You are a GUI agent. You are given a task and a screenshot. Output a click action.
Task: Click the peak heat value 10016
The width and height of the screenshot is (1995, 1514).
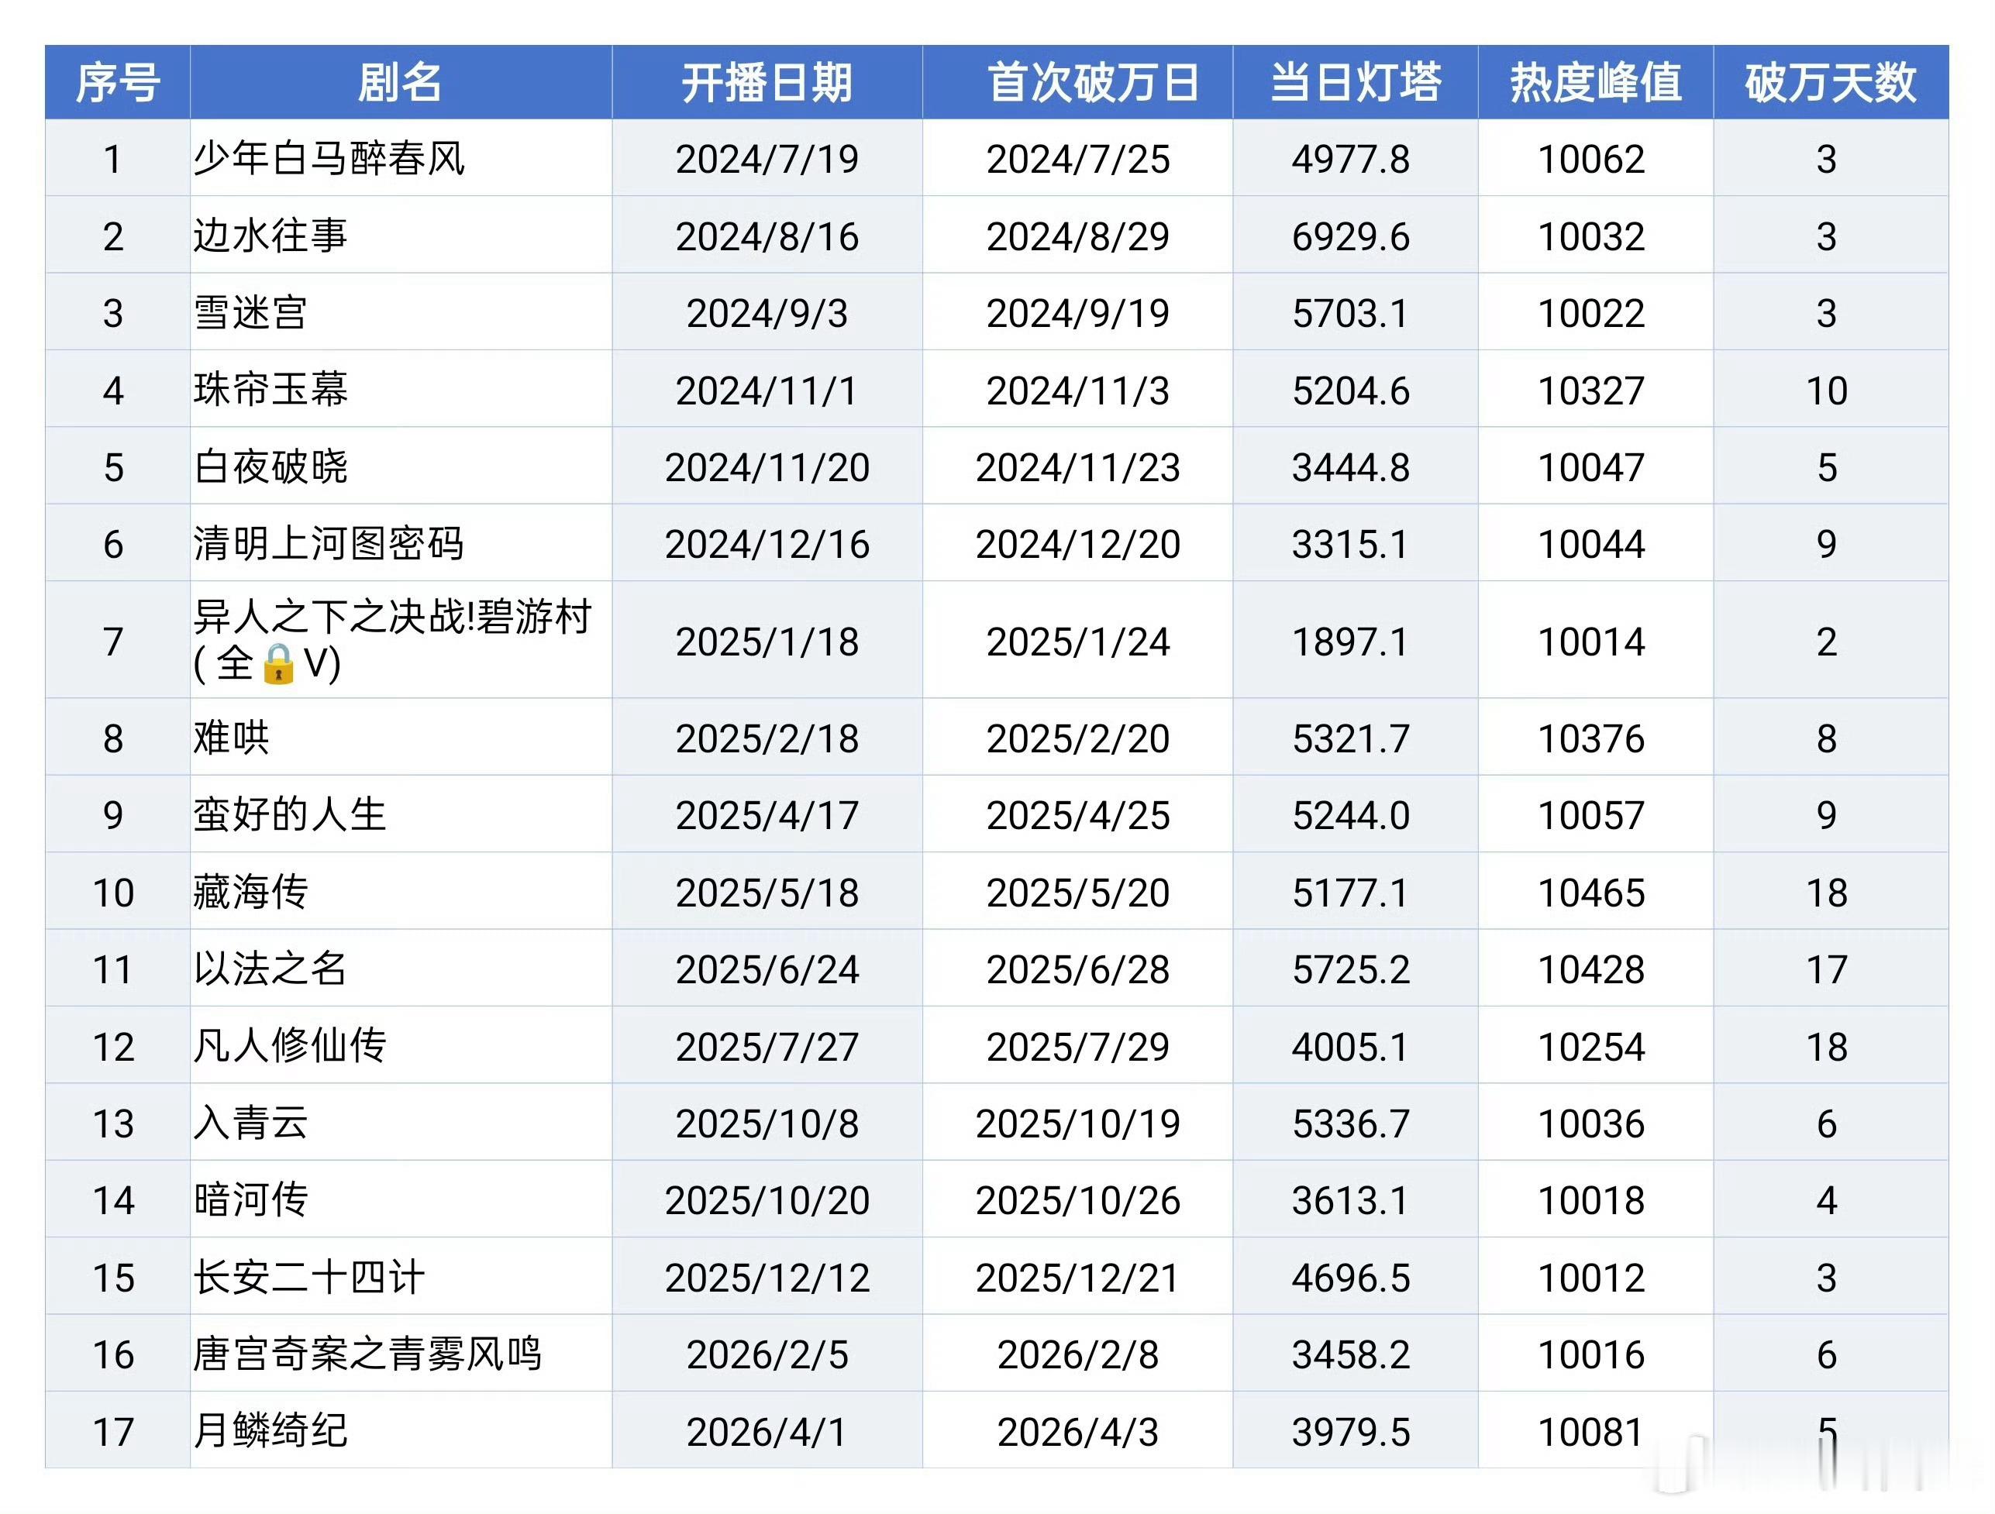click(x=1592, y=1354)
